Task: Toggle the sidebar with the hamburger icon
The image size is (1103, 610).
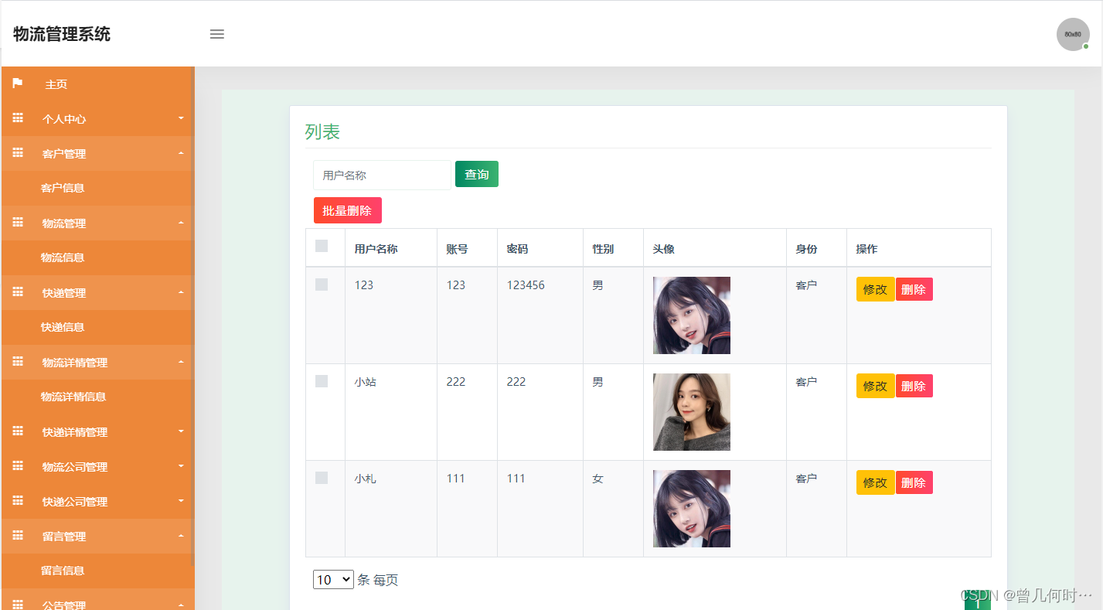Action: [x=217, y=34]
